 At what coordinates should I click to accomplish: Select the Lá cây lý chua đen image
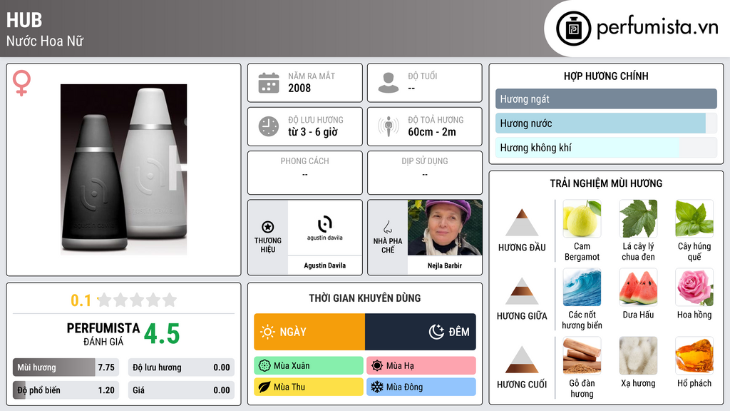coord(638,218)
